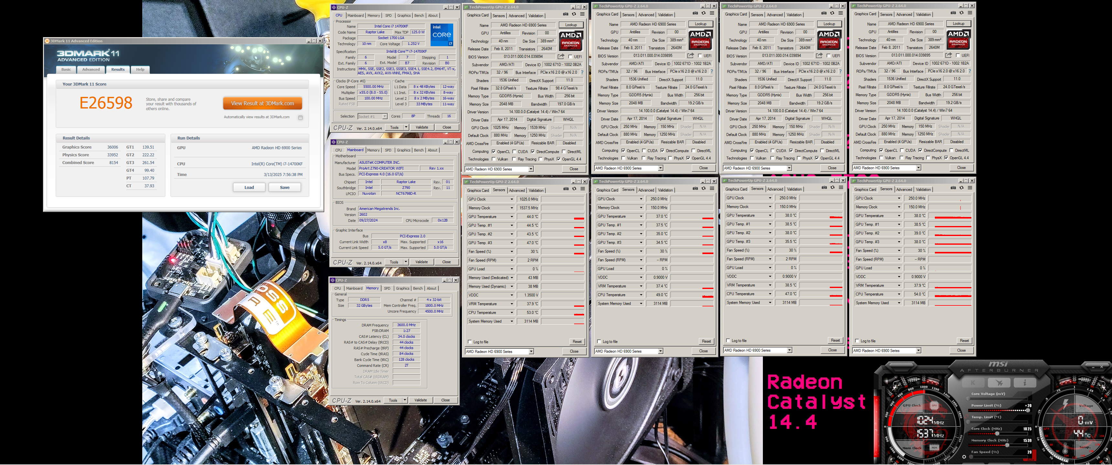Open Help tab in 3DMark 11

click(x=140, y=69)
